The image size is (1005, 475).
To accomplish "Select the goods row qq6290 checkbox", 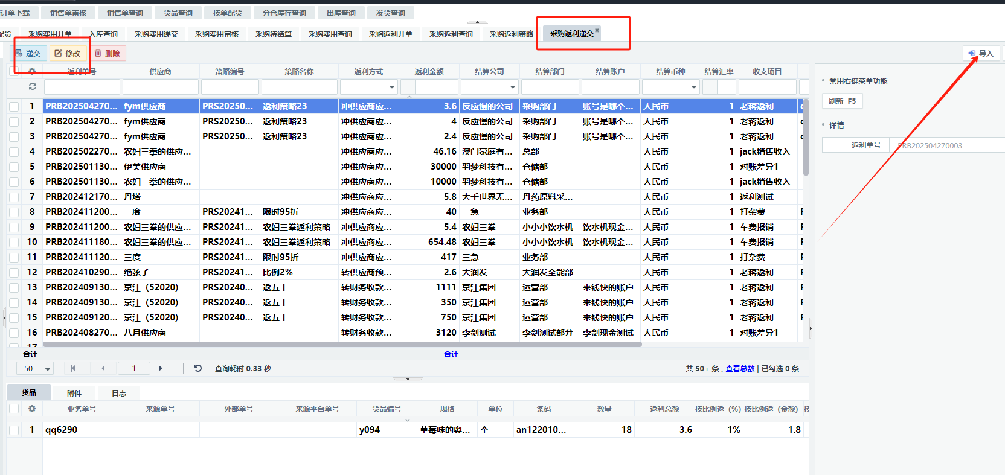I will [x=14, y=430].
